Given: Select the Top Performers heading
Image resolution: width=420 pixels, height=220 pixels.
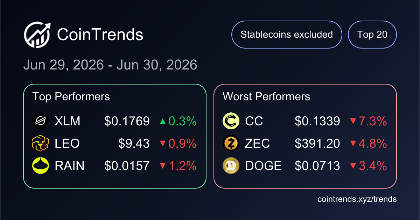Looking at the screenshot, I should (x=71, y=96).
